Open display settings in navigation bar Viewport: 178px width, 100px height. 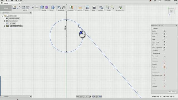93,96
